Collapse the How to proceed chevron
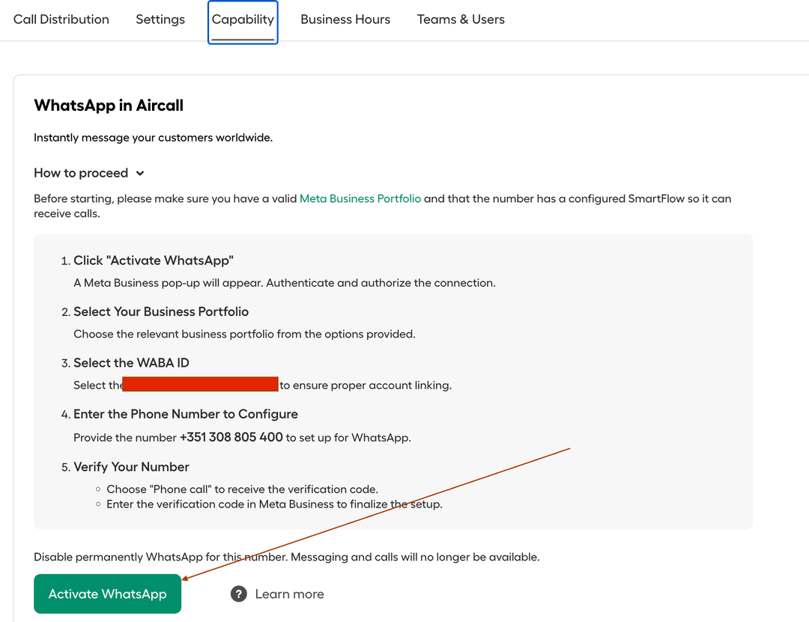Viewport: 809px width, 622px height. click(x=140, y=174)
